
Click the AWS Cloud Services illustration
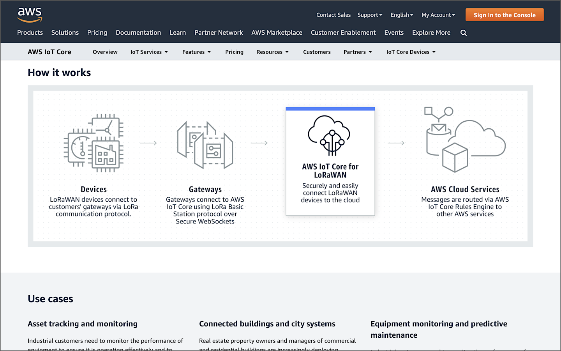[x=466, y=140]
